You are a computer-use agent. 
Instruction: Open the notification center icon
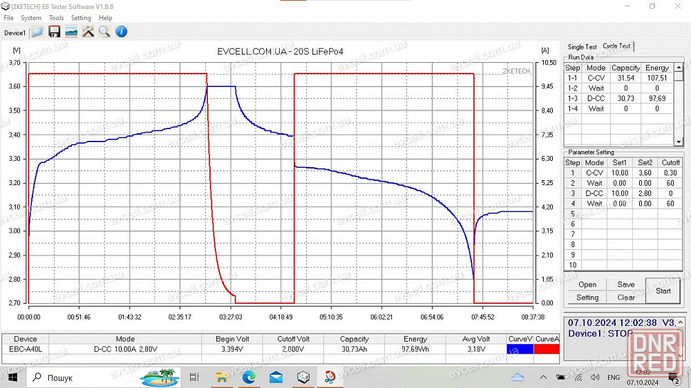[x=674, y=378]
